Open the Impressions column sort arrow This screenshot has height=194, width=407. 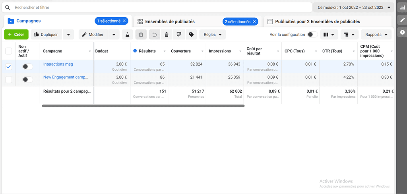coord(240,51)
